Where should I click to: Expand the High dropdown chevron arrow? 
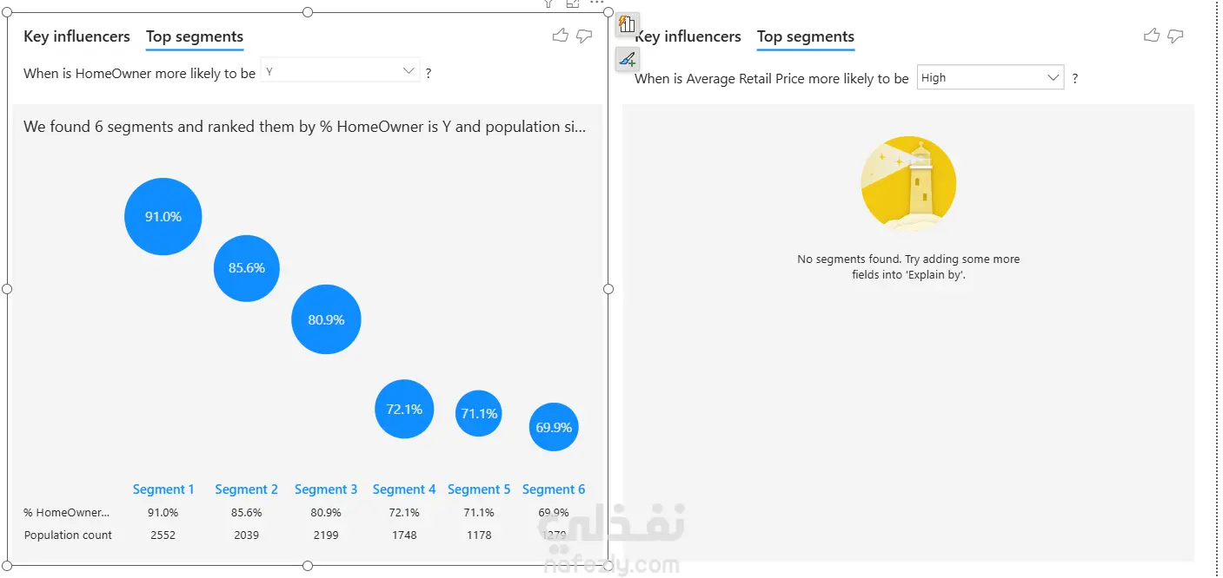[x=1053, y=77]
